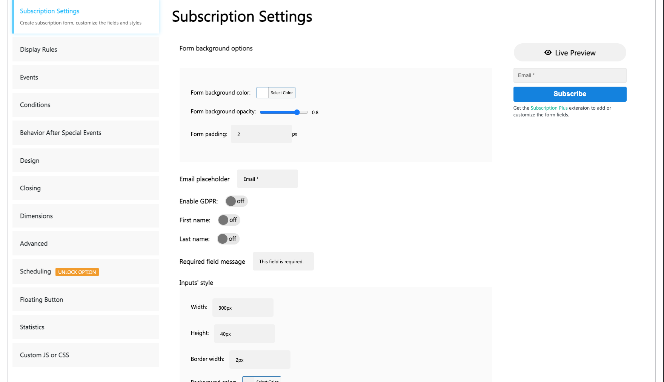Image resolution: width=664 pixels, height=382 pixels.
Task: Turn on the First name toggle
Action: click(229, 220)
